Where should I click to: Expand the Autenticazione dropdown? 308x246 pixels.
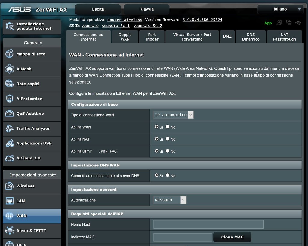tap(170, 200)
